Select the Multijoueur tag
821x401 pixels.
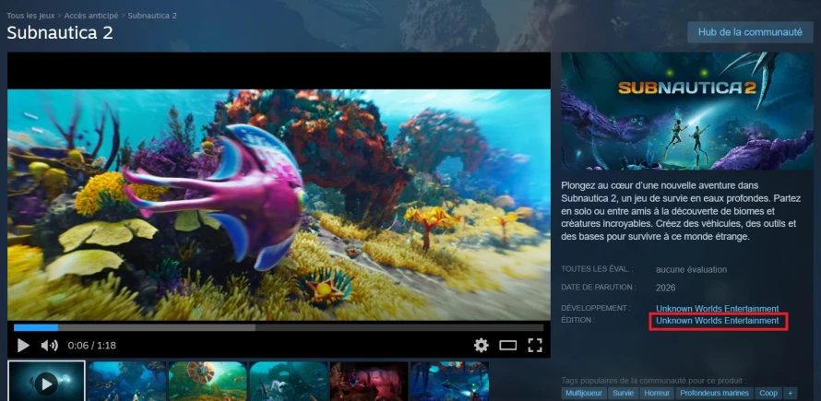(x=584, y=393)
